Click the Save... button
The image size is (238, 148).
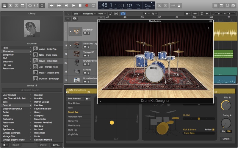[x=56, y=145]
